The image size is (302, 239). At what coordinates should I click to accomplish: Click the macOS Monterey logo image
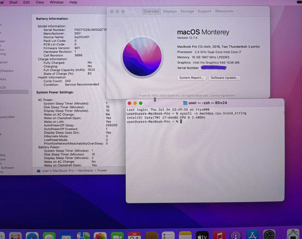click(142, 57)
